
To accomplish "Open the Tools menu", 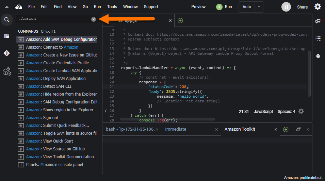I will tap(112, 7).
